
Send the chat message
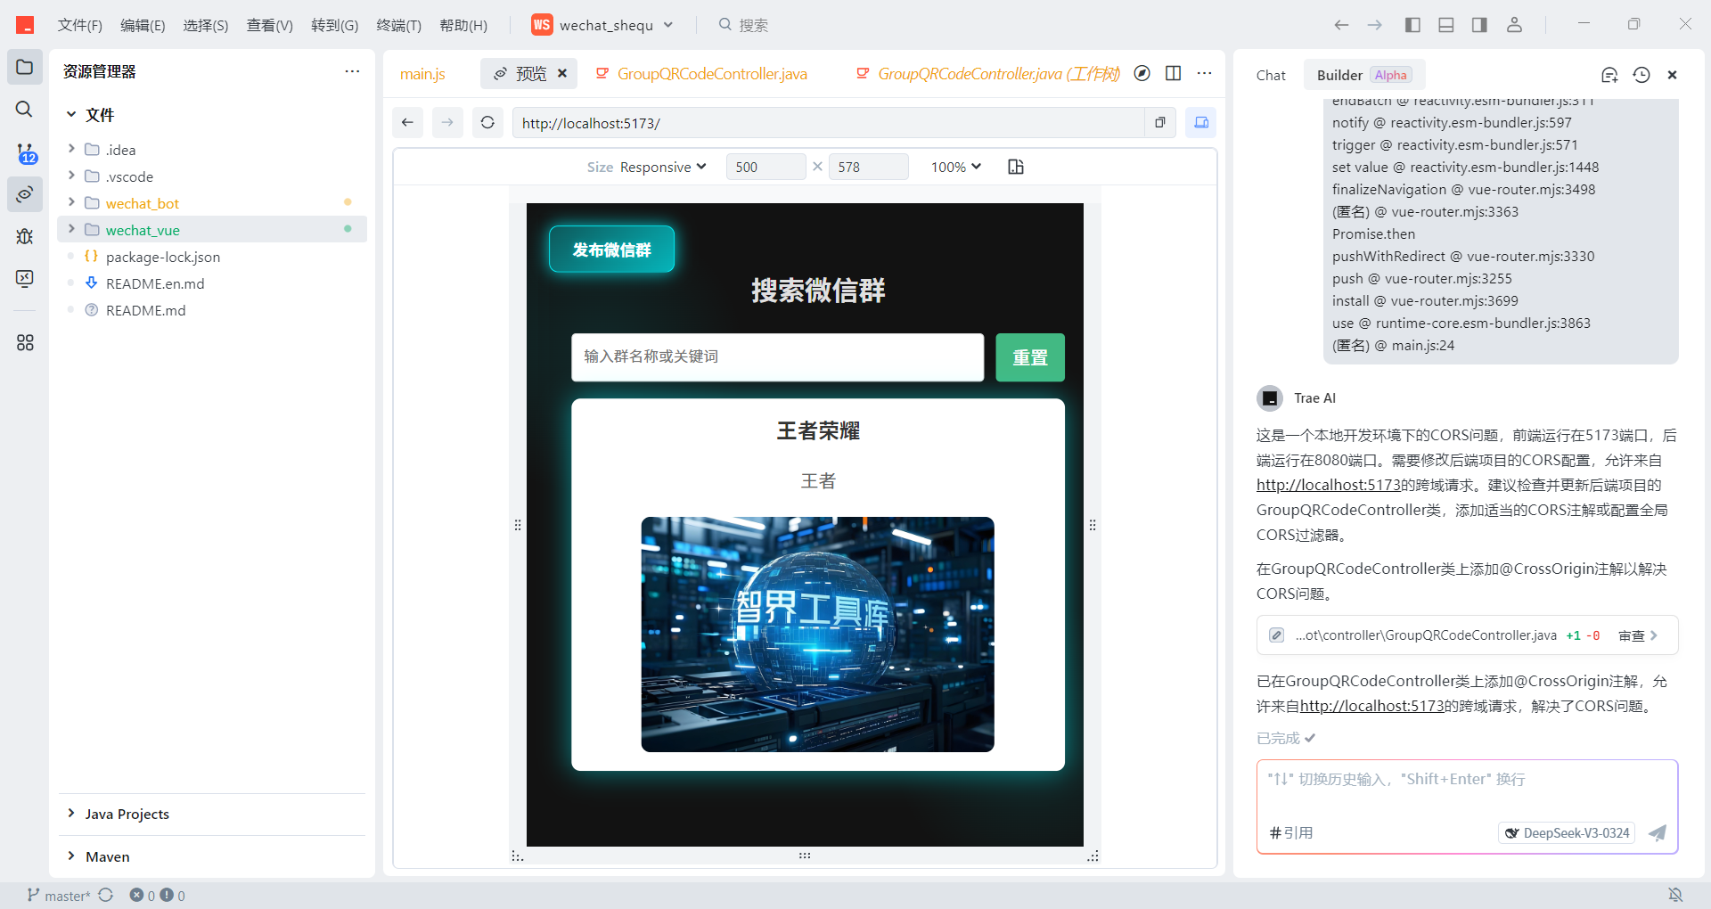1658,833
